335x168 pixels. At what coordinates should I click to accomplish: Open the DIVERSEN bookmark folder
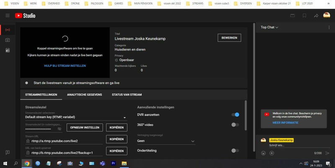[x=243, y=3]
